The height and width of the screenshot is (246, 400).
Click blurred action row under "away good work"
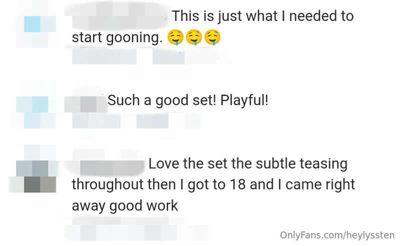(x=136, y=232)
